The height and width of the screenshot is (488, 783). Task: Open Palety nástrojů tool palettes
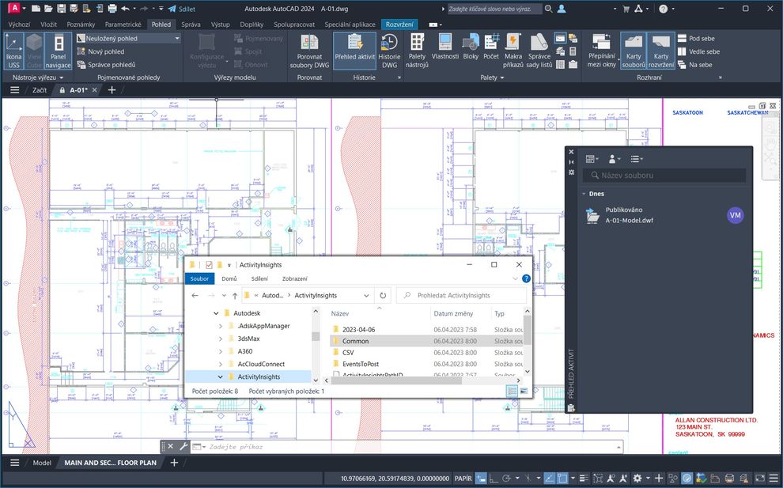(x=417, y=51)
